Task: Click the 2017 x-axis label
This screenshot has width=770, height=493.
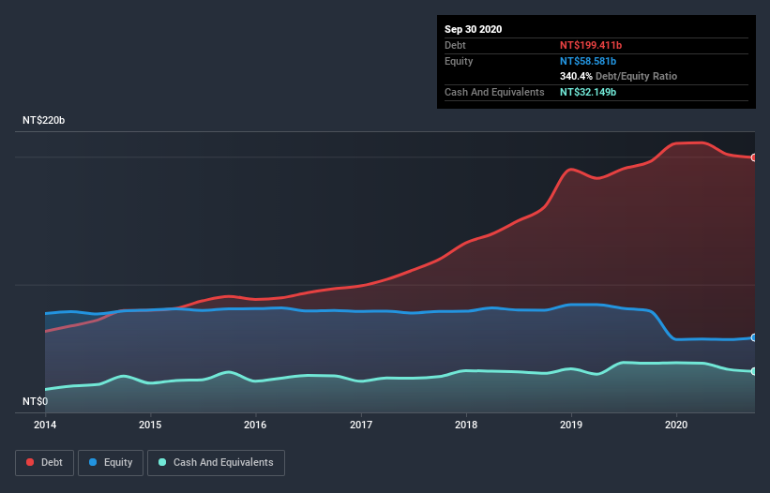Action: (x=361, y=425)
